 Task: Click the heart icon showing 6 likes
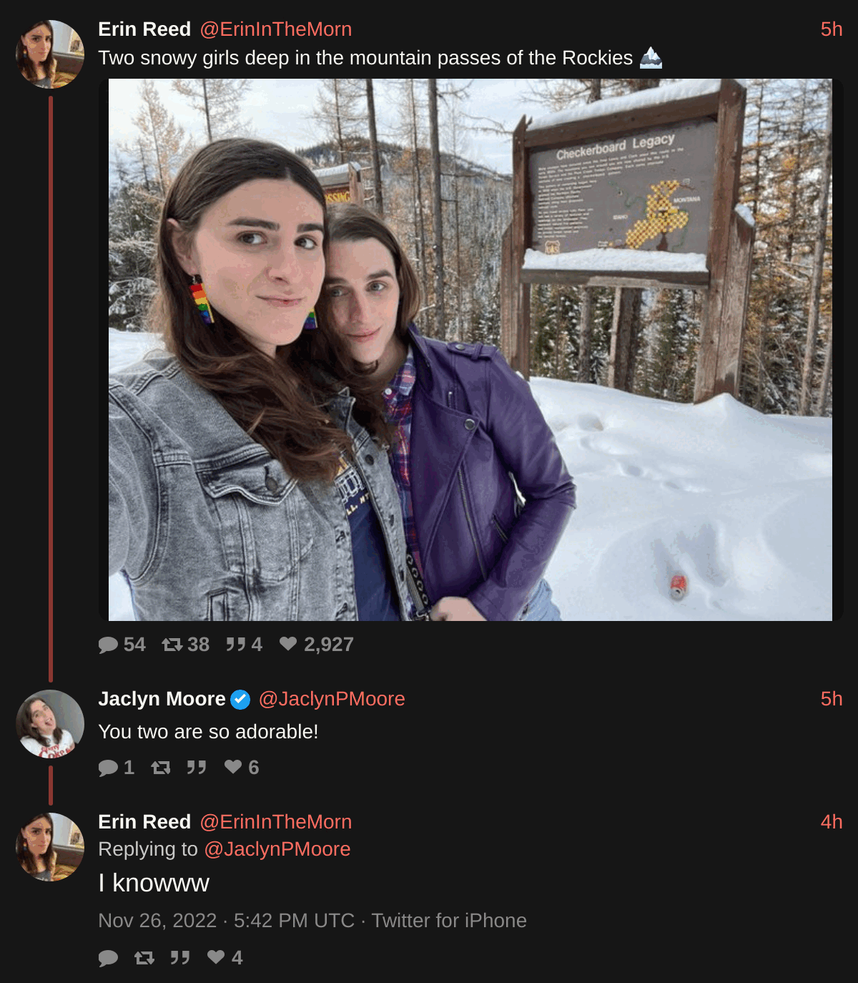(233, 767)
